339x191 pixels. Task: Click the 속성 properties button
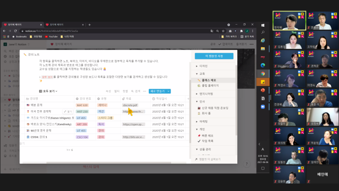(x=108, y=91)
